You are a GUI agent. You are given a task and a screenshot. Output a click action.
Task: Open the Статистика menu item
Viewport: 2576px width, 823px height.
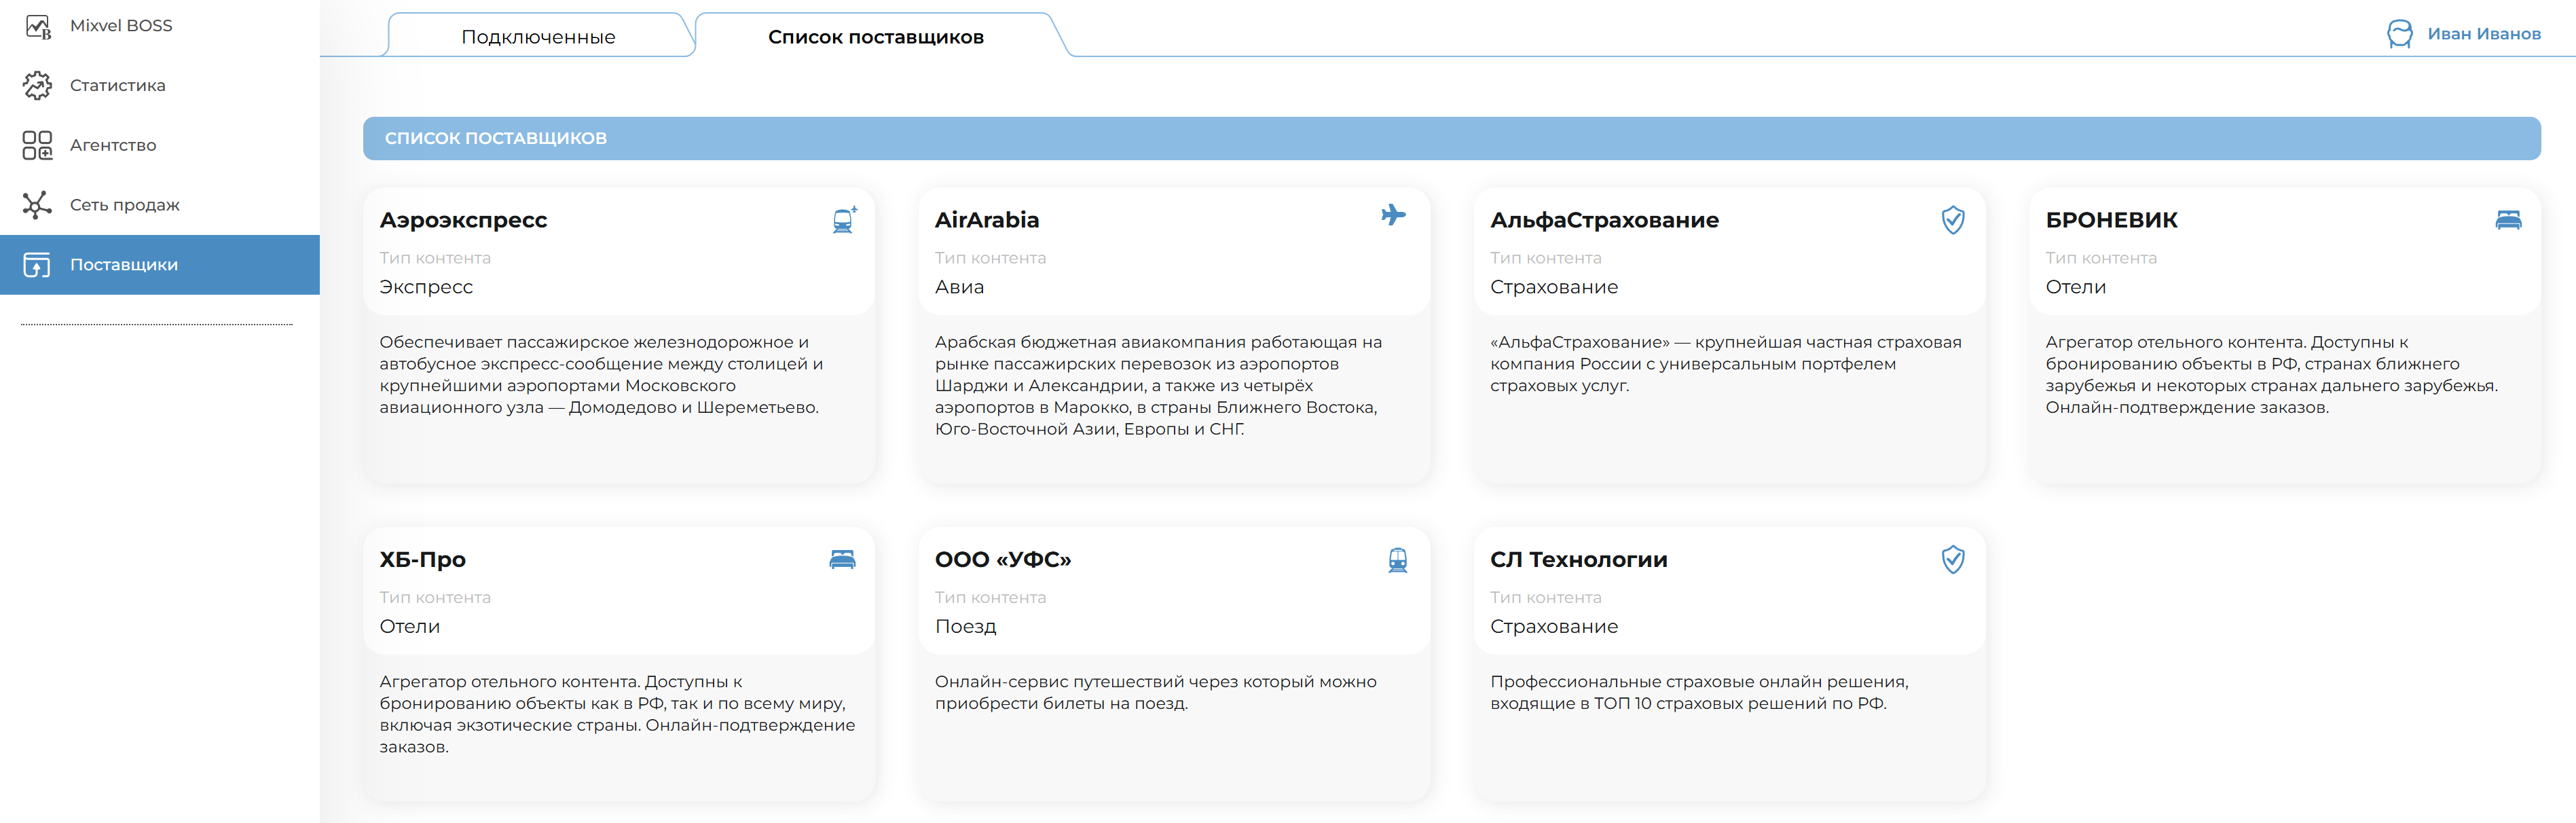(117, 86)
